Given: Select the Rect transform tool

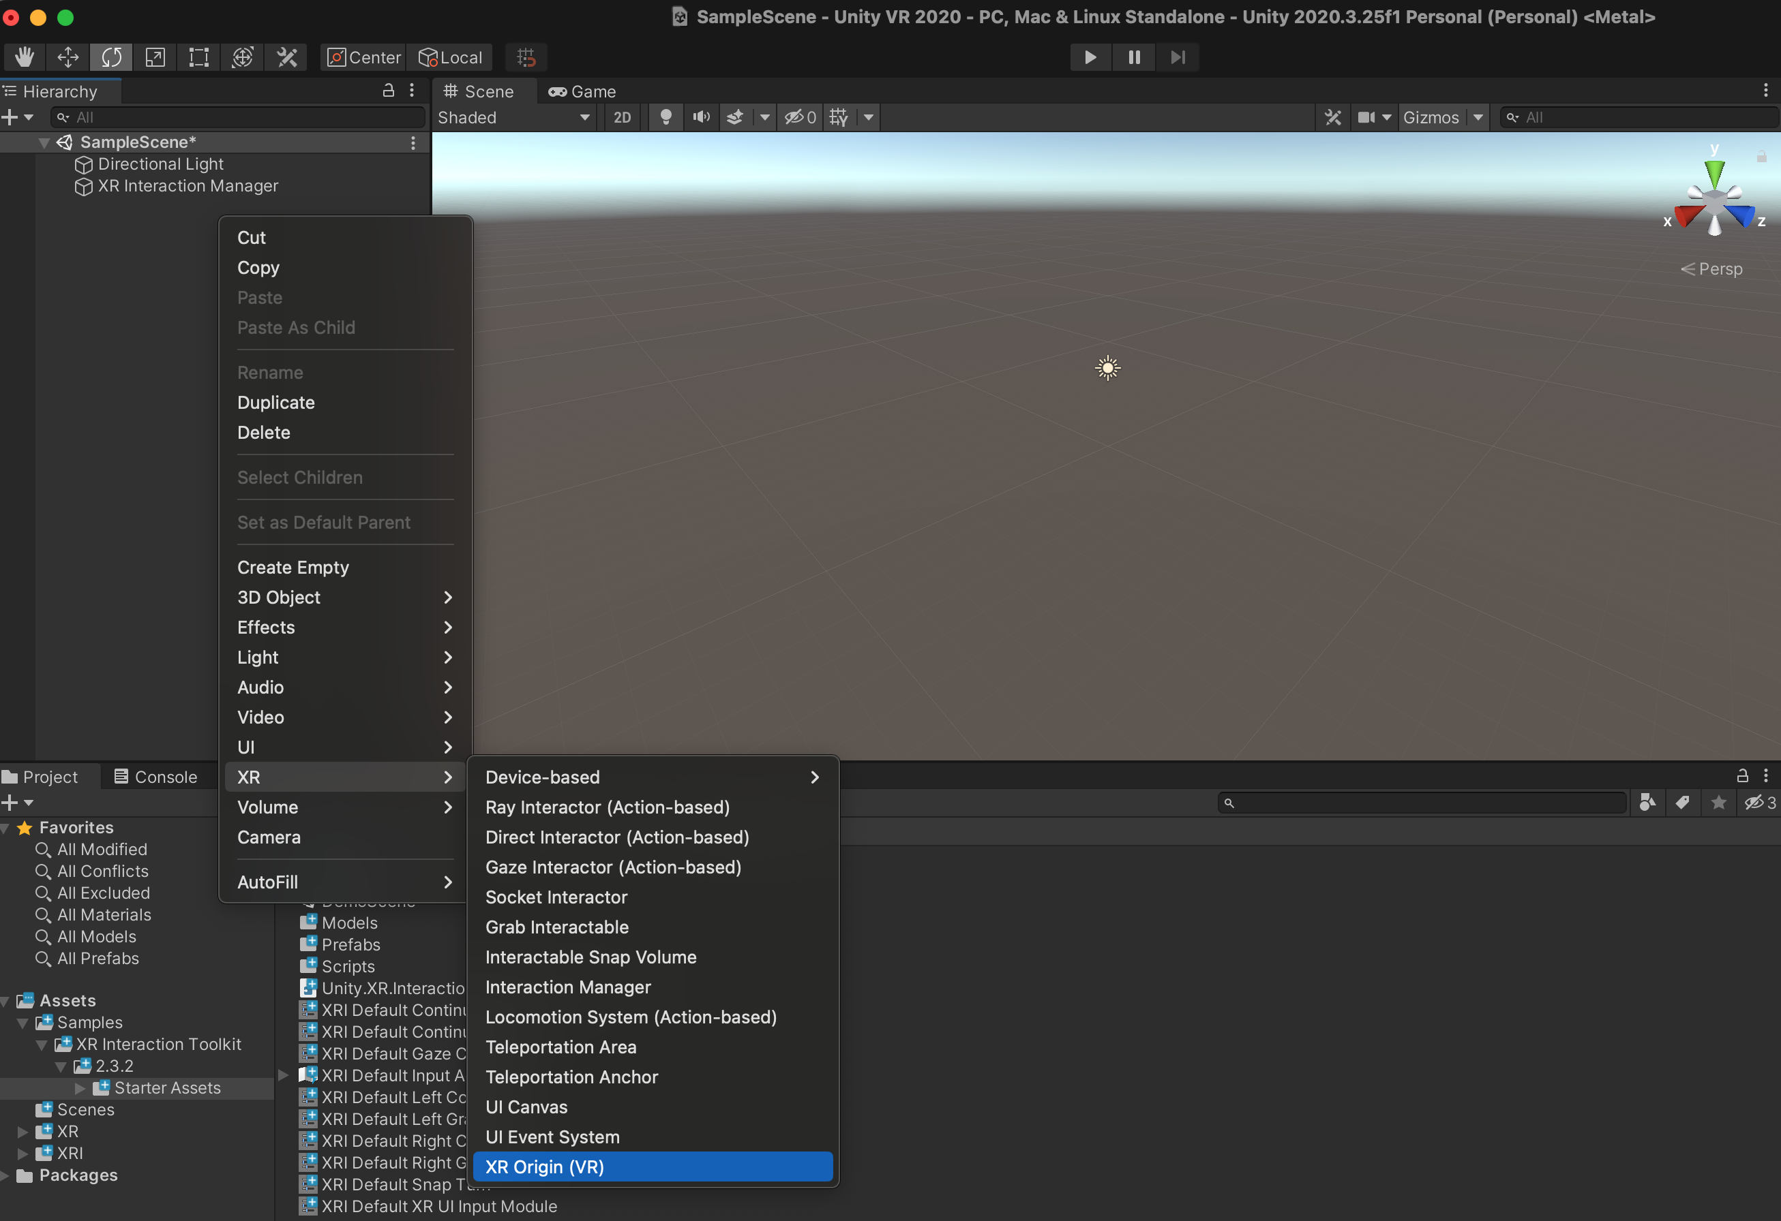Looking at the screenshot, I should tap(199, 57).
